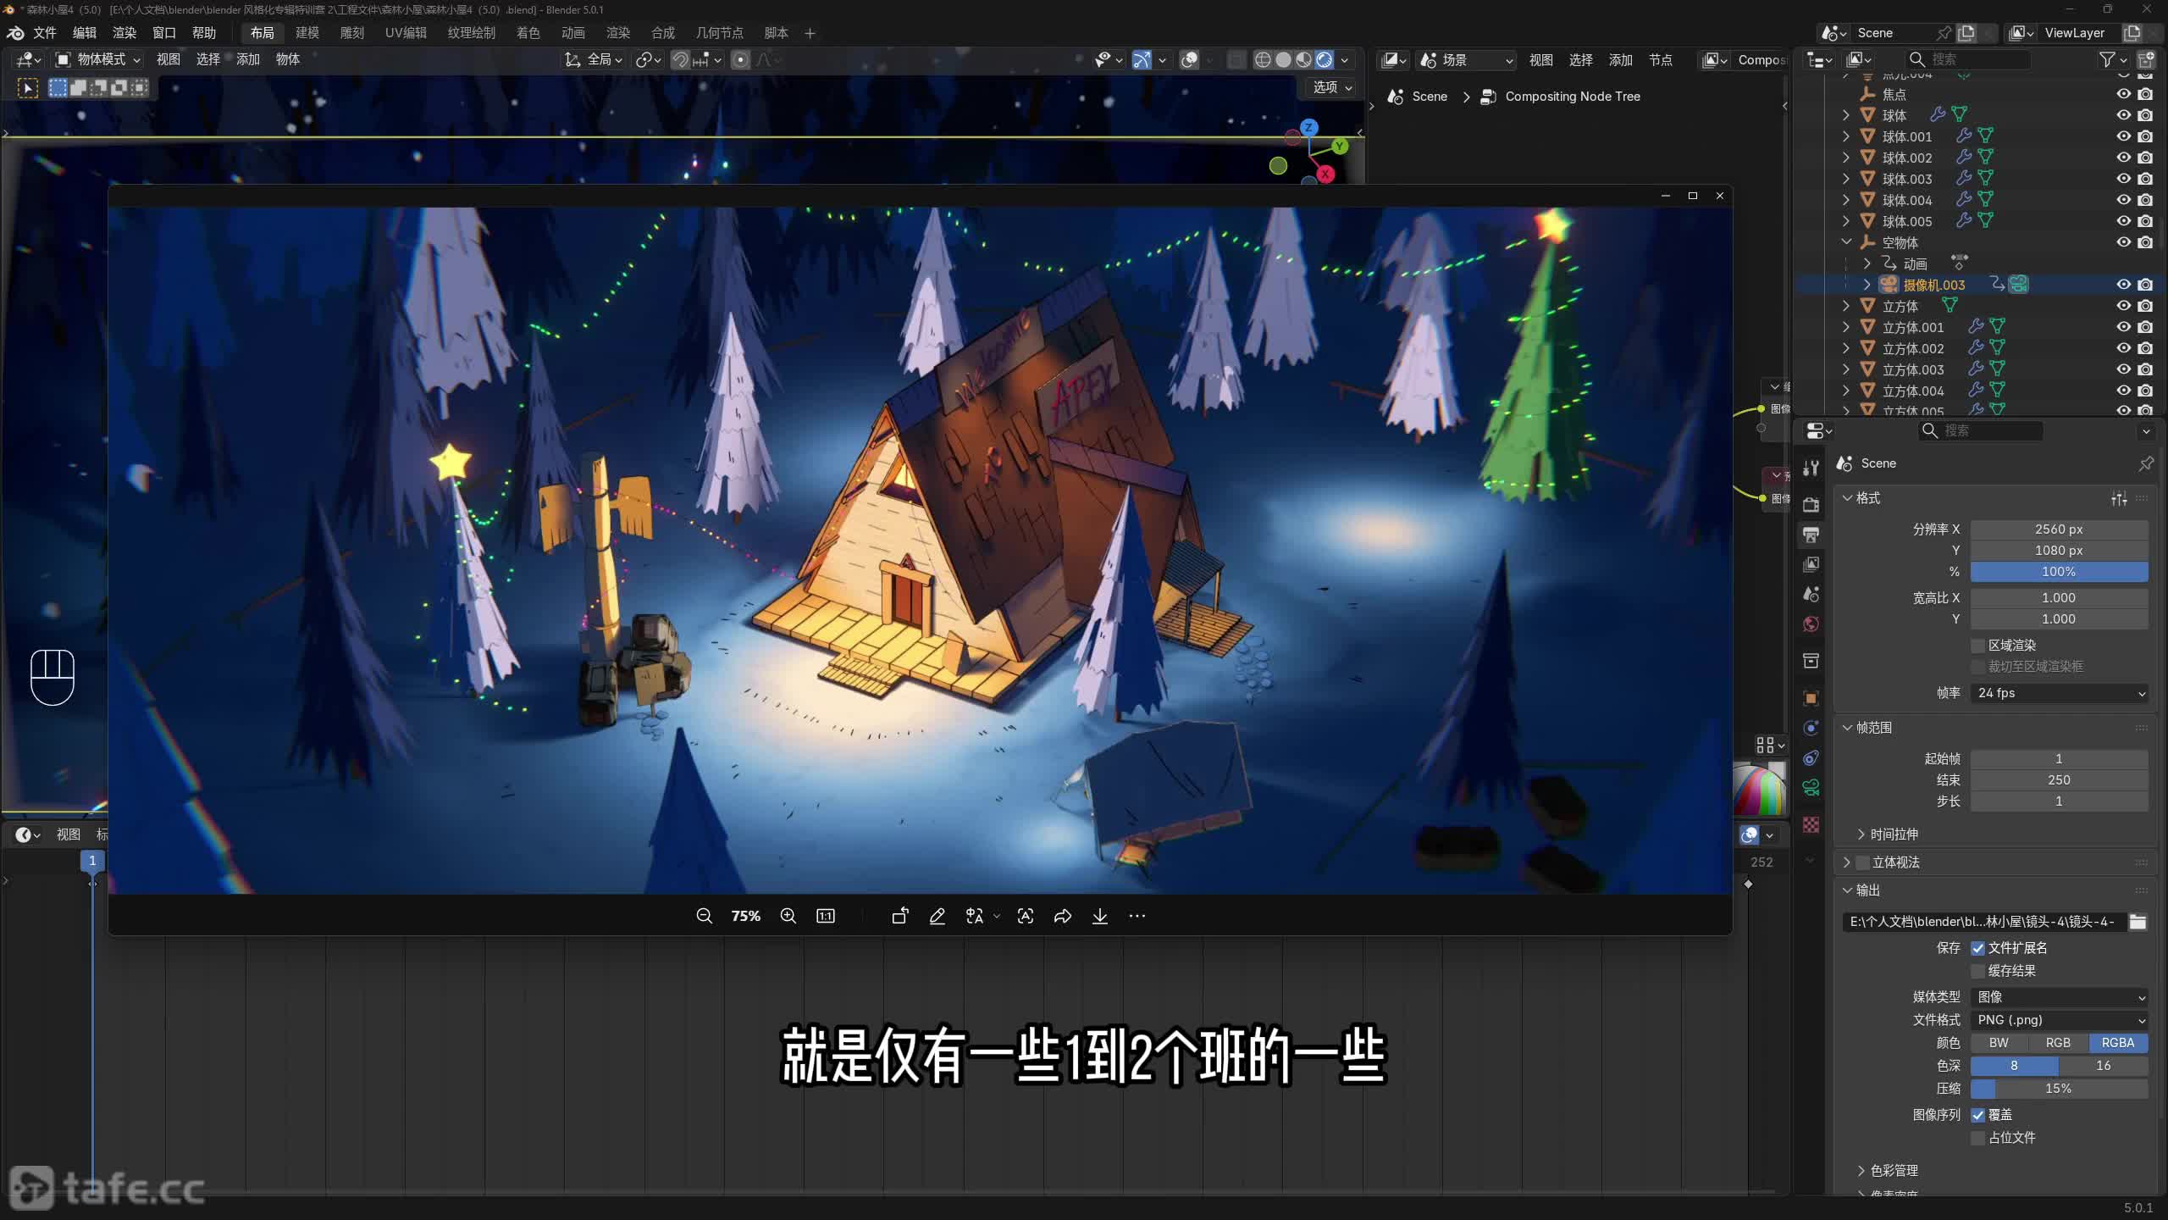The height and width of the screenshot is (1220, 2168).
Task: Open the PNG file format dropdown
Action: point(2059,1020)
